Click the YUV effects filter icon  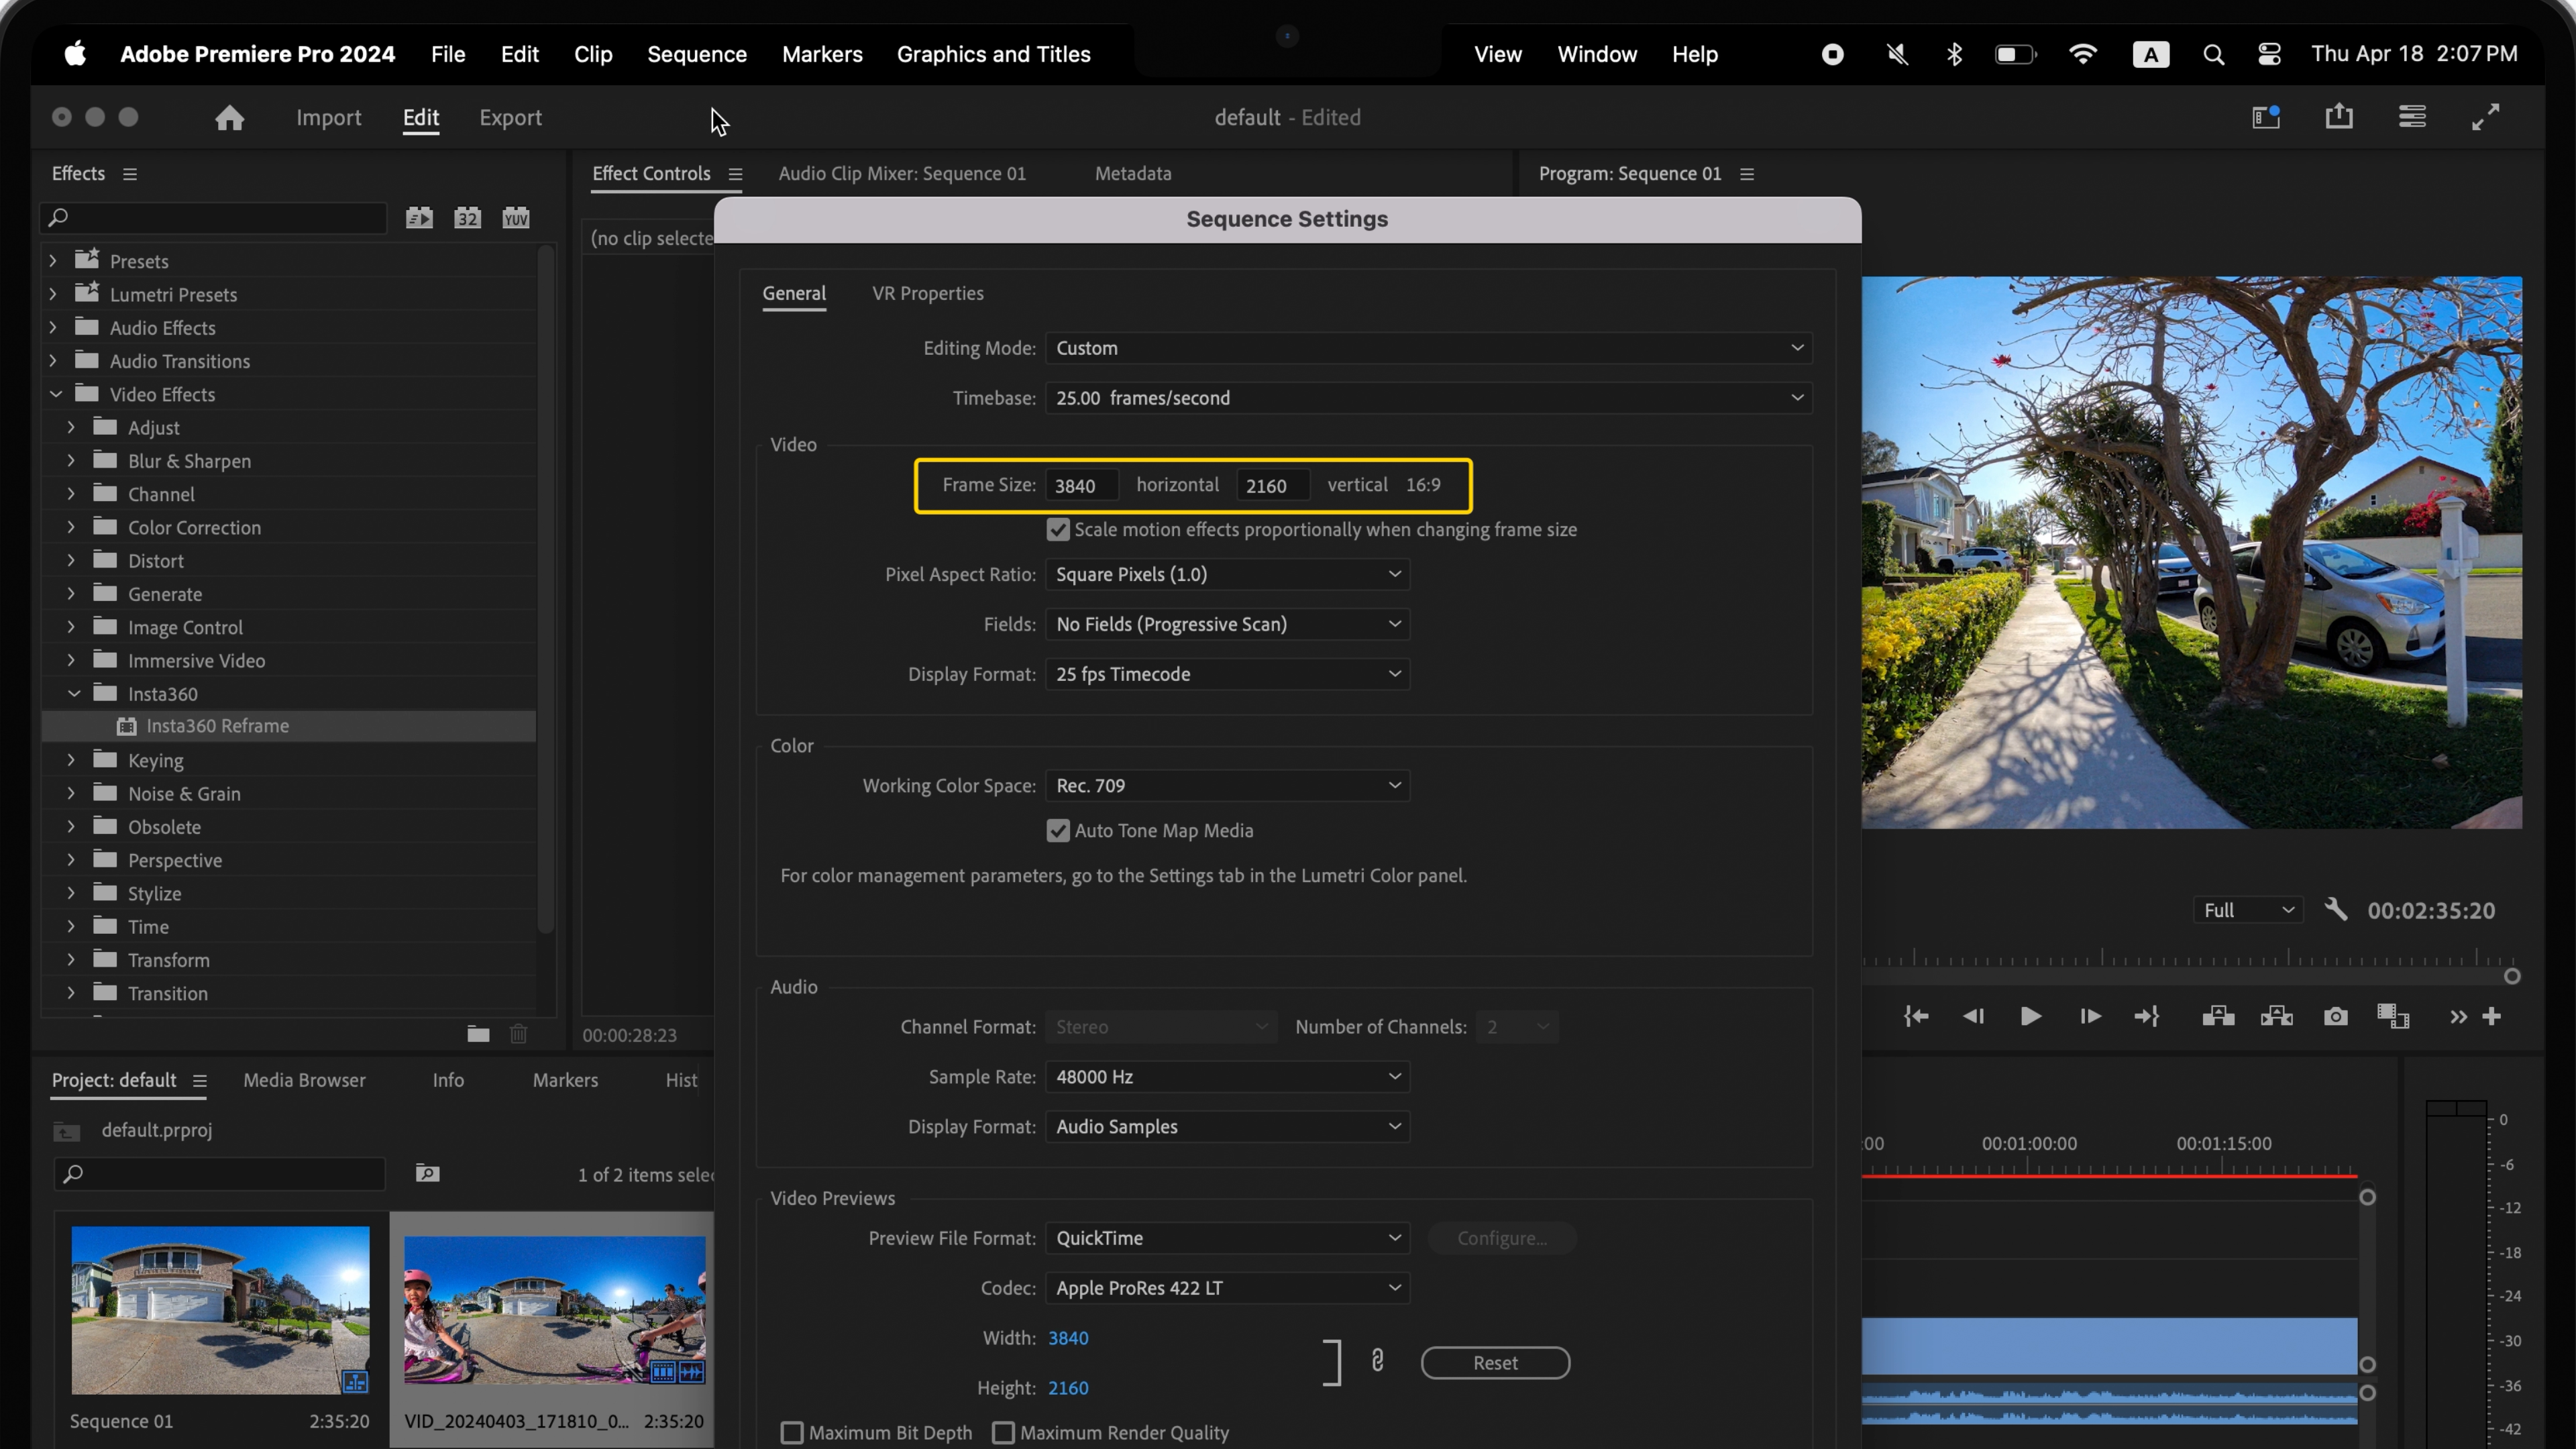point(515,217)
